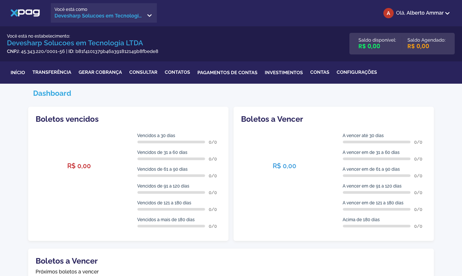
Task: Click the A vencer até 30 dias bar
Action: click(377, 142)
